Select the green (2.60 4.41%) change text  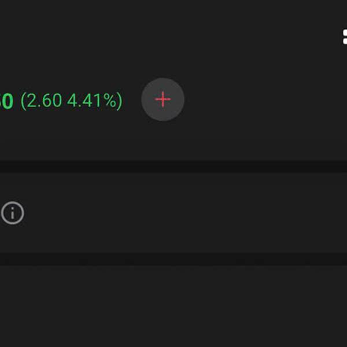[71, 101]
